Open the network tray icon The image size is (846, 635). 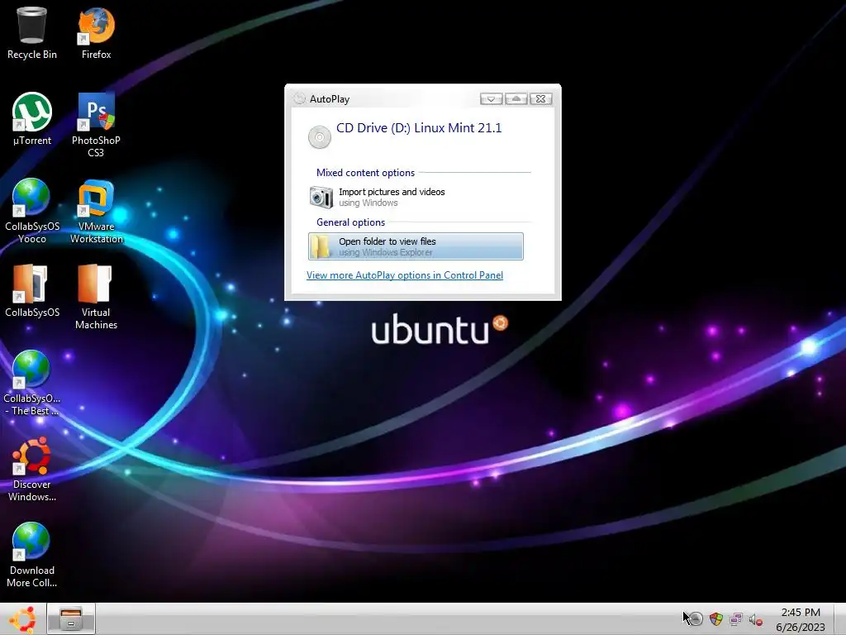pos(736,618)
